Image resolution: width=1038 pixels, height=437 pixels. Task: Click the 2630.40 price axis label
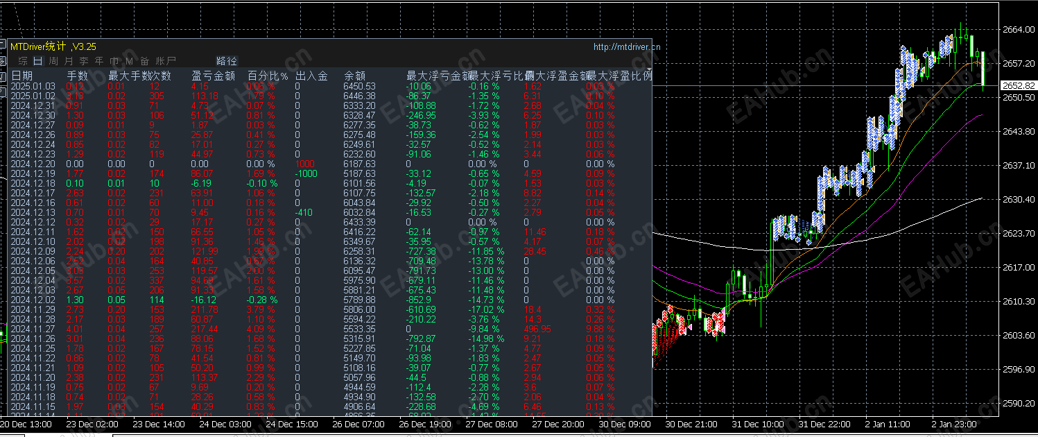click(1019, 199)
